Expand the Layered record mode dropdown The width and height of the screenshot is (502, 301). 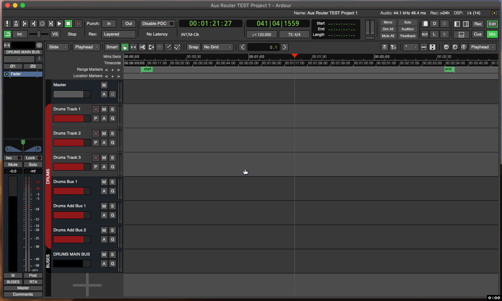119,34
